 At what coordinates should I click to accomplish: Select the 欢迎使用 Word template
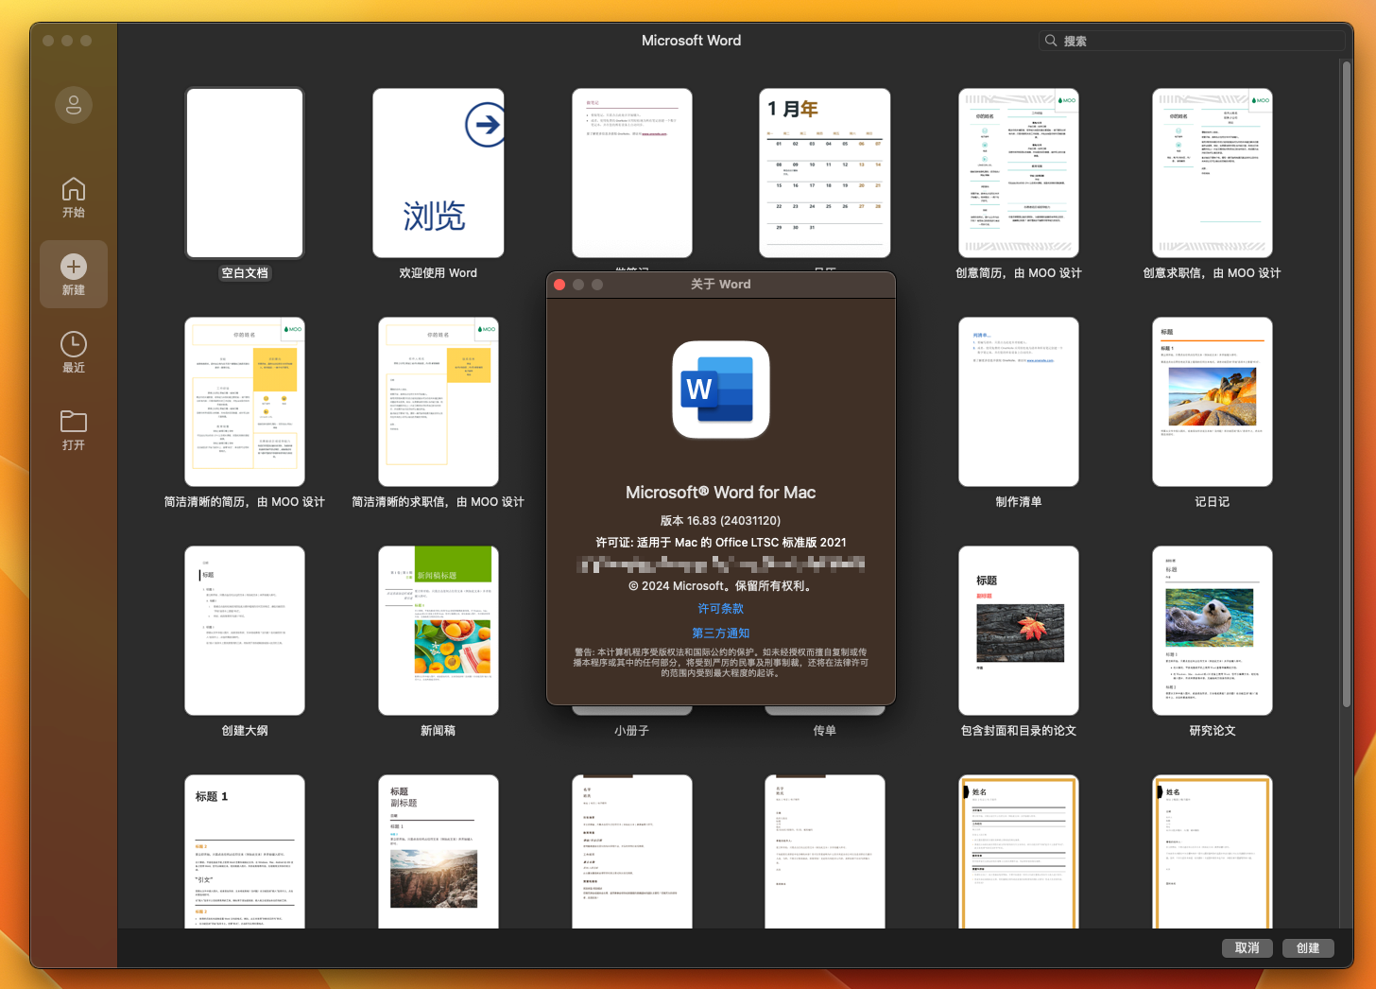[439, 173]
